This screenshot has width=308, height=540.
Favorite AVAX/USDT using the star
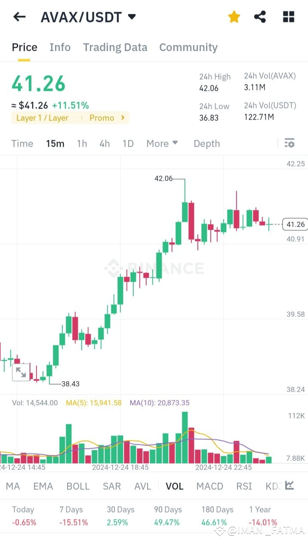[234, 16]
